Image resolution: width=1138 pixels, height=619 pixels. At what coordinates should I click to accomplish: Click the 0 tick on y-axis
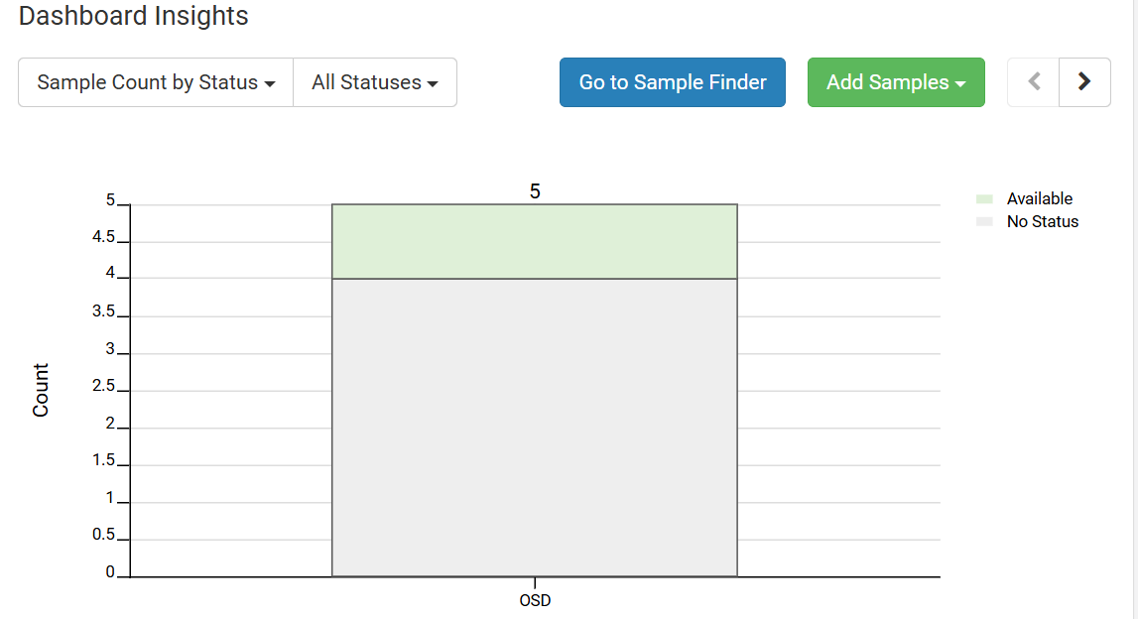click(x=110, y=572)
